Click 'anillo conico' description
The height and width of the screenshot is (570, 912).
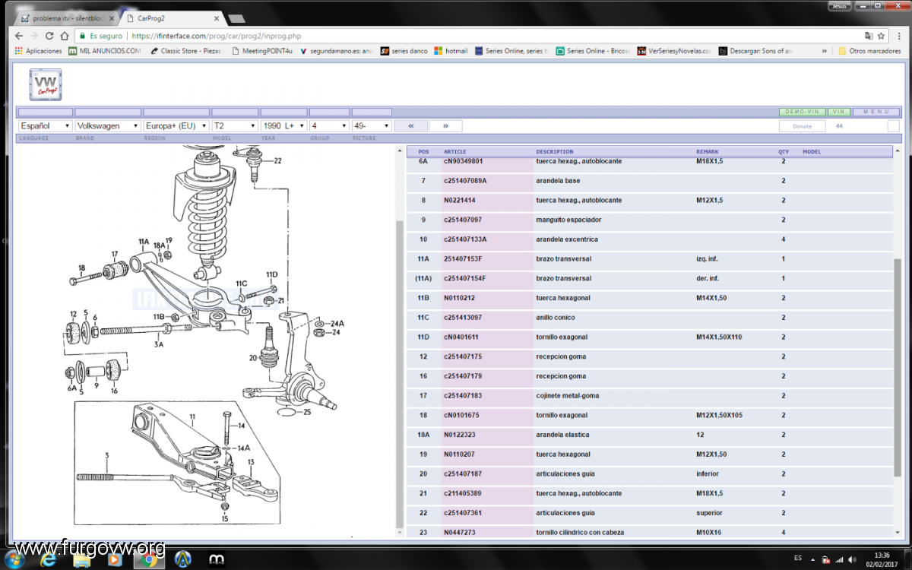point(556,318)
